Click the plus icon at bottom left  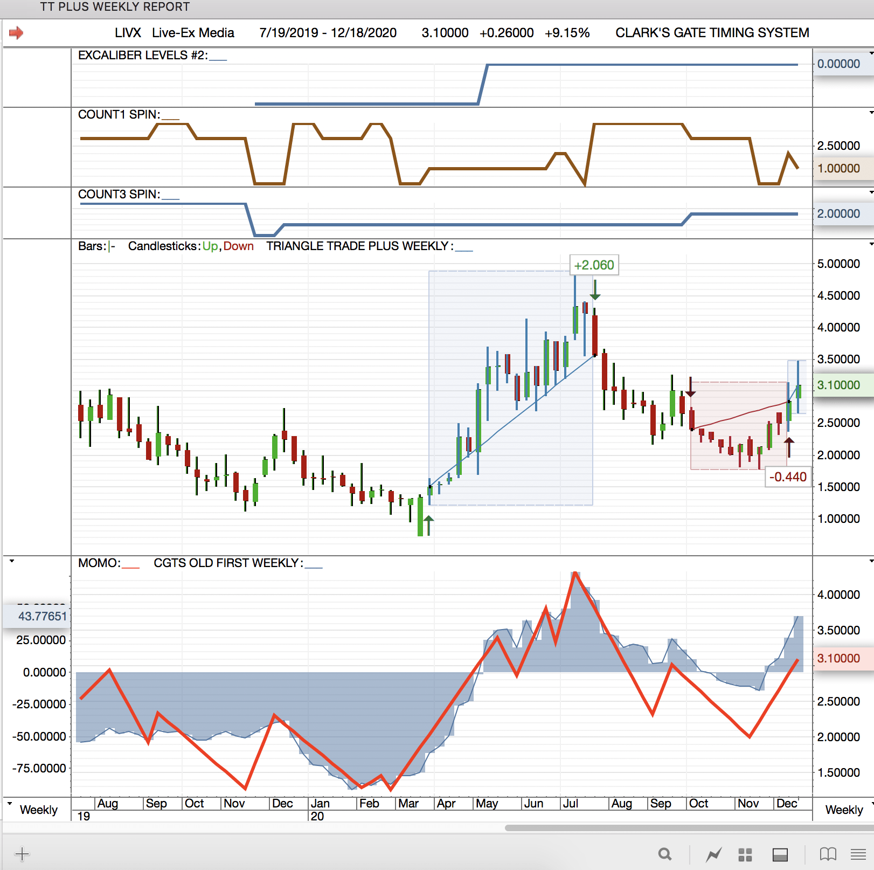tap(22, 854)
